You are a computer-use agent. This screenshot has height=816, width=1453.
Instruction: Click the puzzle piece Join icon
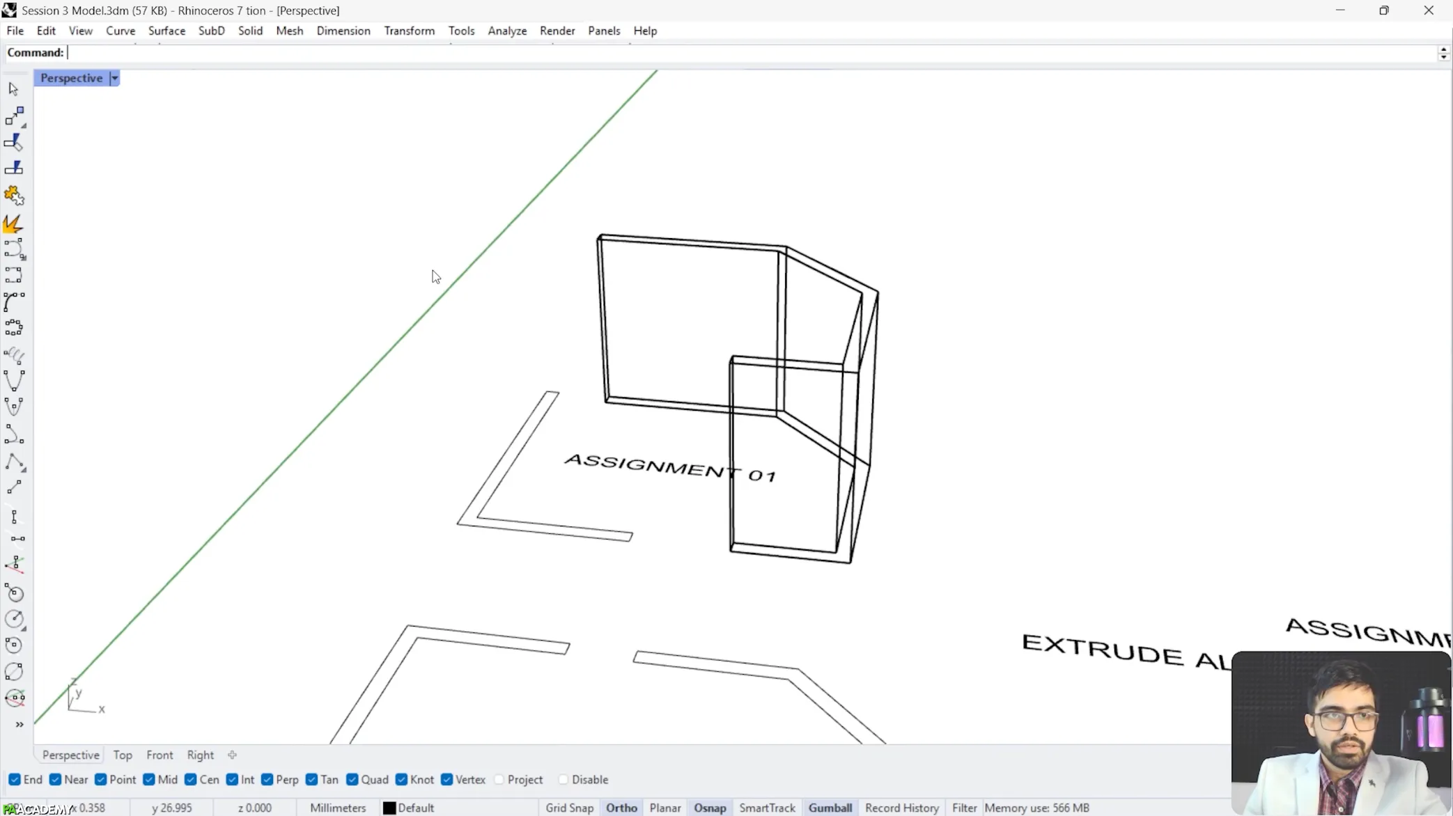[x=13, y=196]
